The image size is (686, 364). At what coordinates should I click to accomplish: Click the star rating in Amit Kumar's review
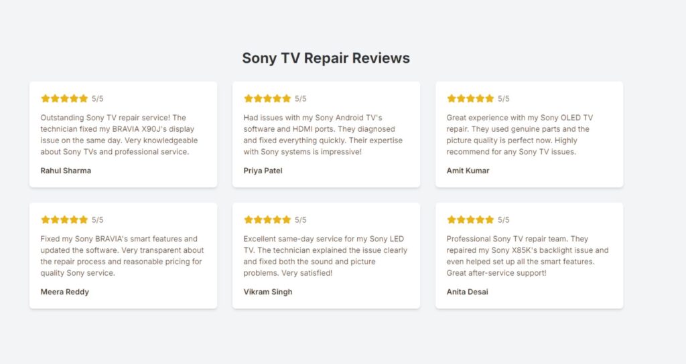pos(470,98)
